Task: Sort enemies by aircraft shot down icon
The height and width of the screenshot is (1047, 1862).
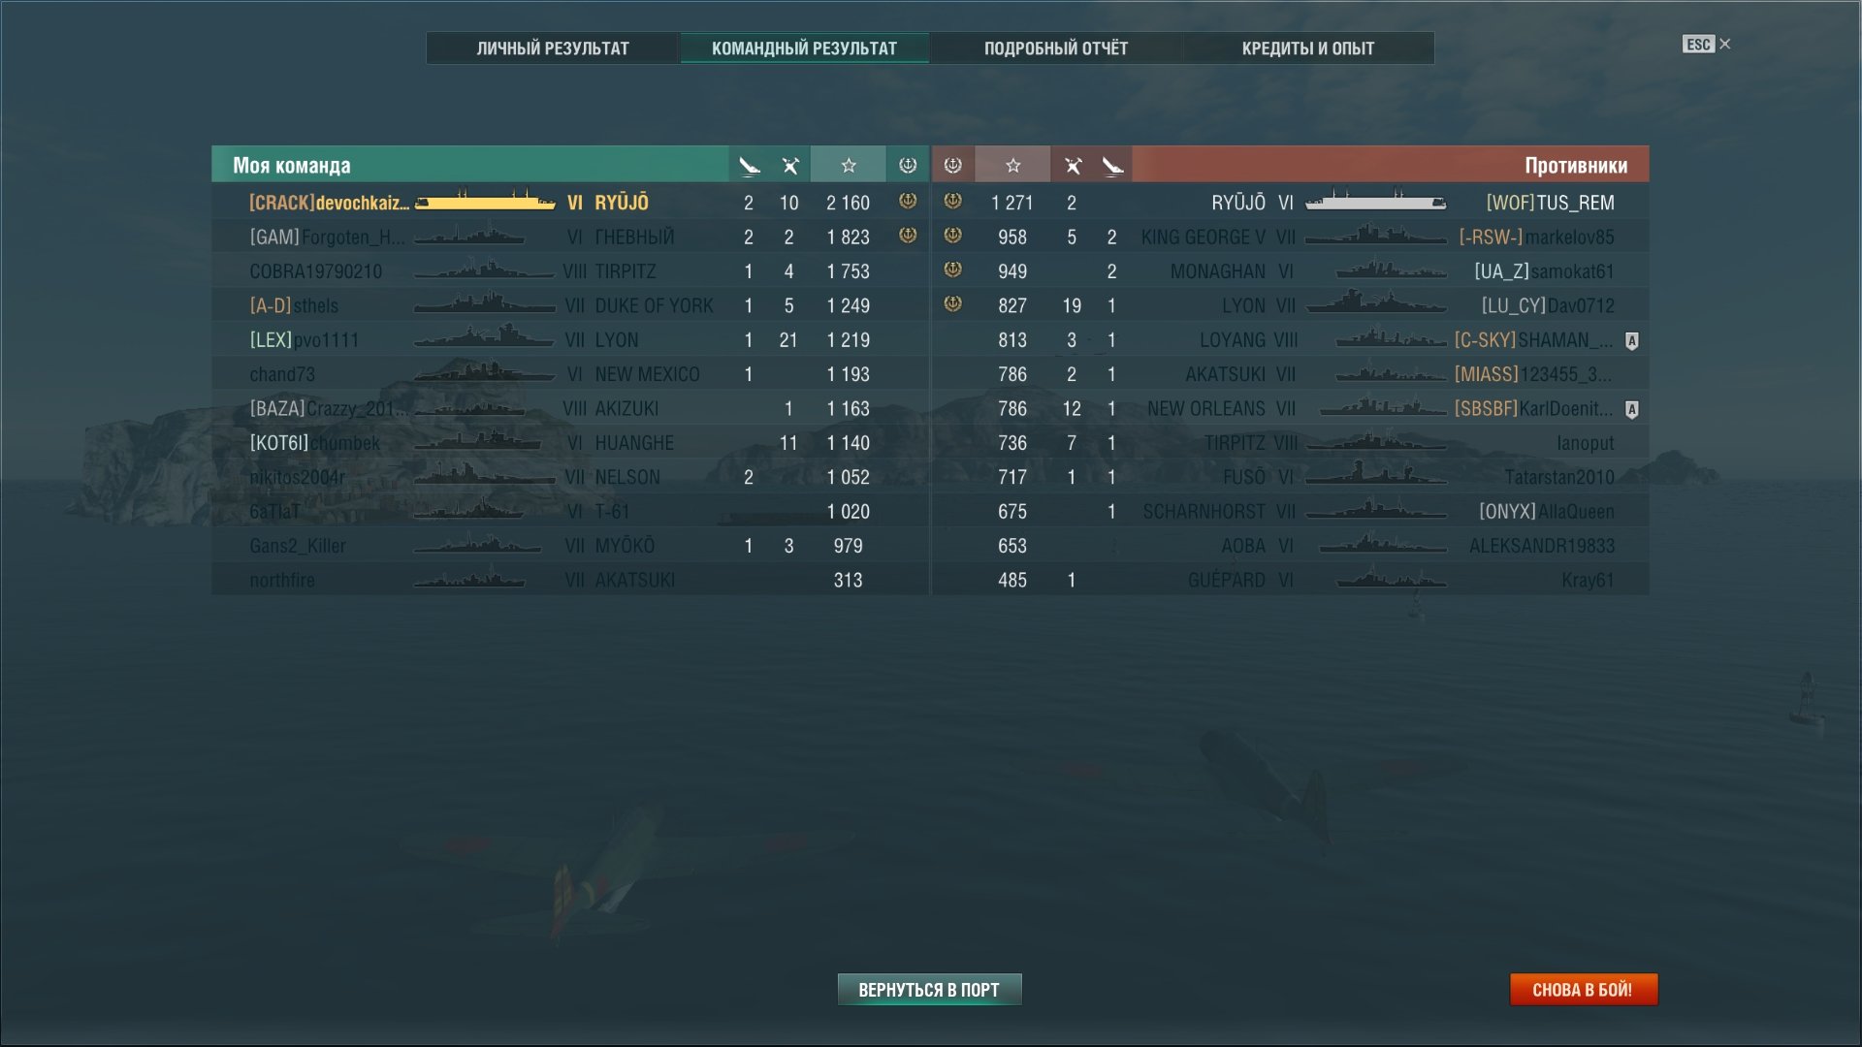Action: 1073,166
